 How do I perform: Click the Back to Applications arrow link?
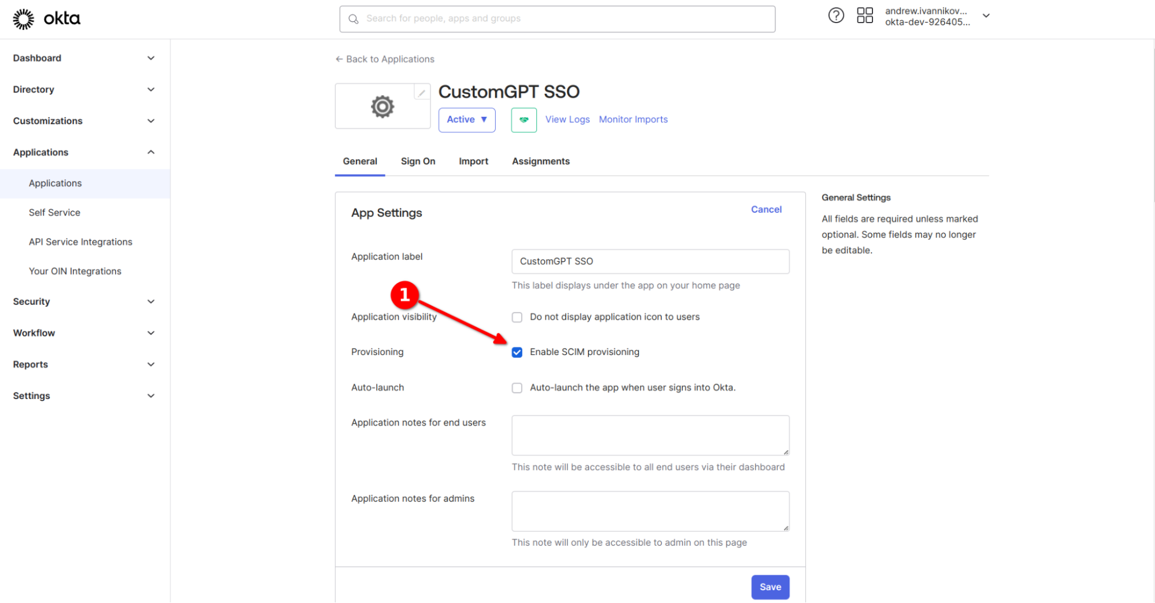(x=385, y=59)
